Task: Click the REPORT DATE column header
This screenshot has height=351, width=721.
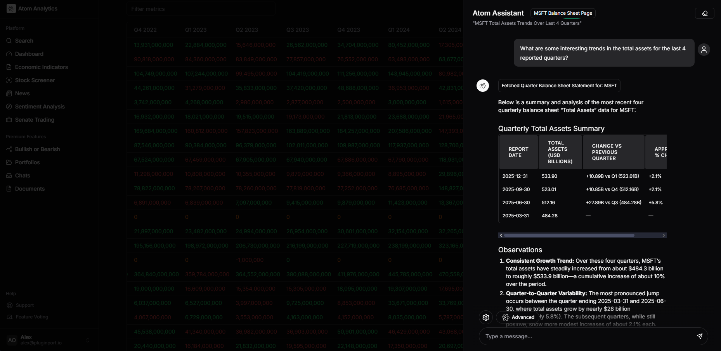Action: [x=518, y=152]
